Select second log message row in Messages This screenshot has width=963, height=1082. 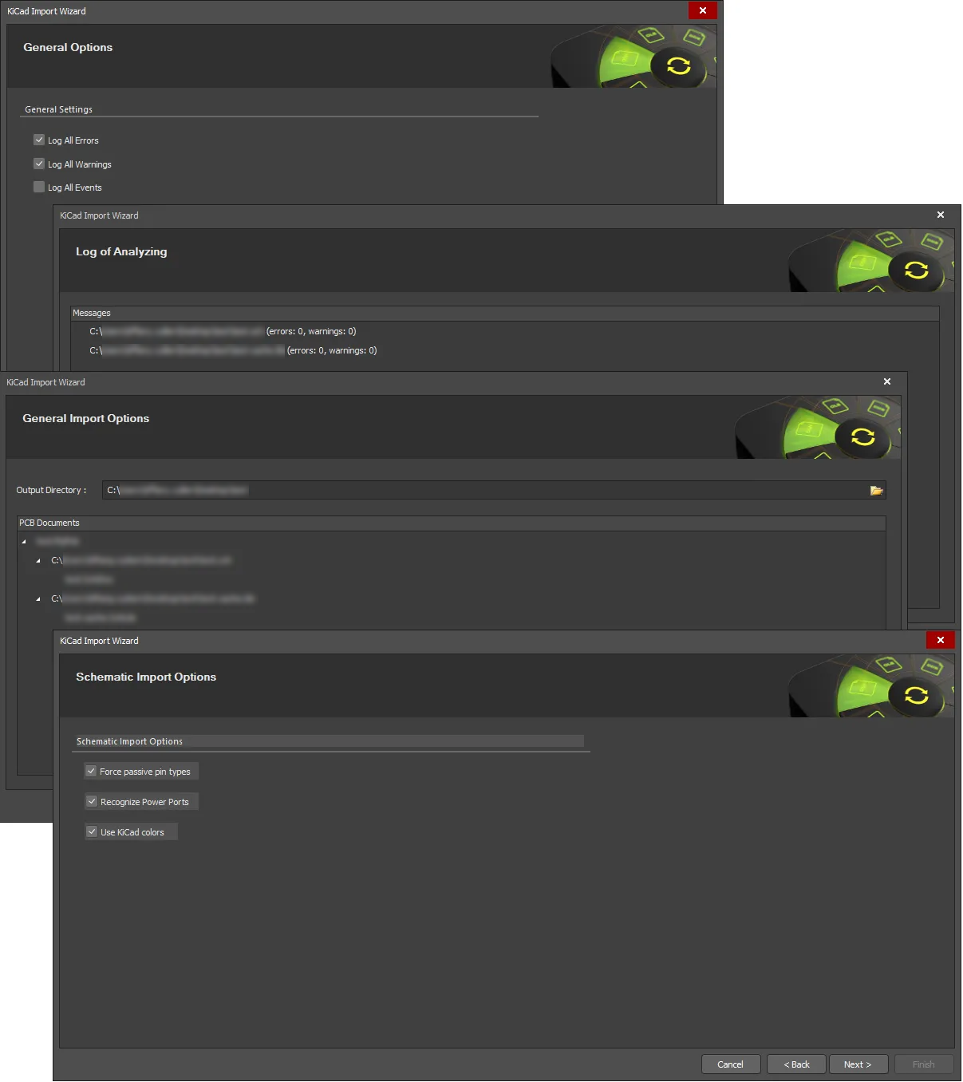pos(233,350)
